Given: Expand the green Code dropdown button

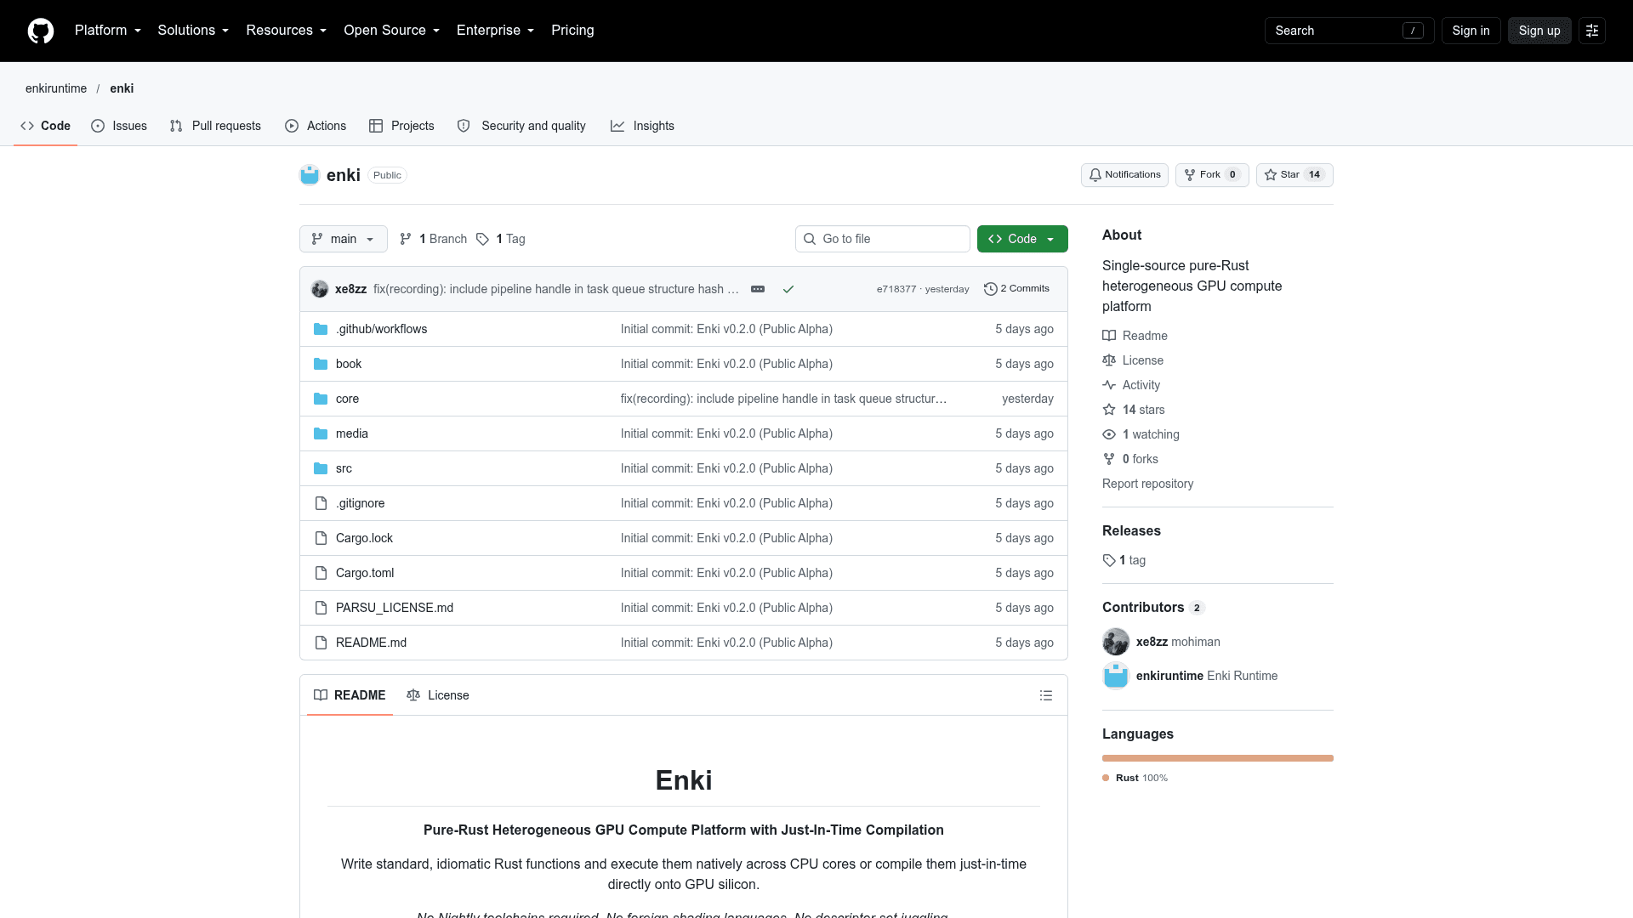Looking at the screenshot, I should [x=1022, y=239].
